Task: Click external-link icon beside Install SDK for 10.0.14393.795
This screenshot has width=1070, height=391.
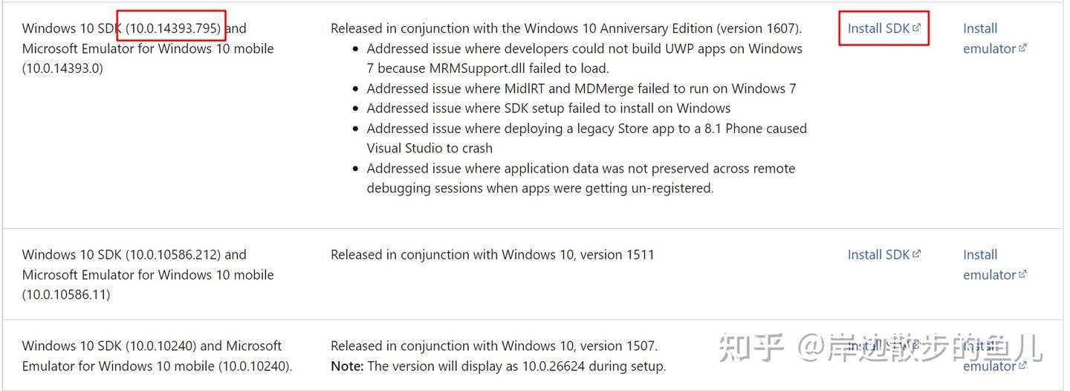Action: [x=917, y=28]
